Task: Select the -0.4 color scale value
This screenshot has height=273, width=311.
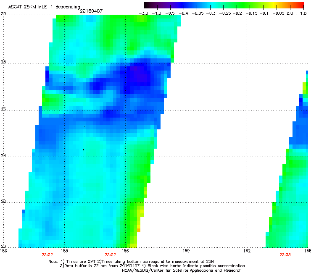Action: (x=184, y=13)
